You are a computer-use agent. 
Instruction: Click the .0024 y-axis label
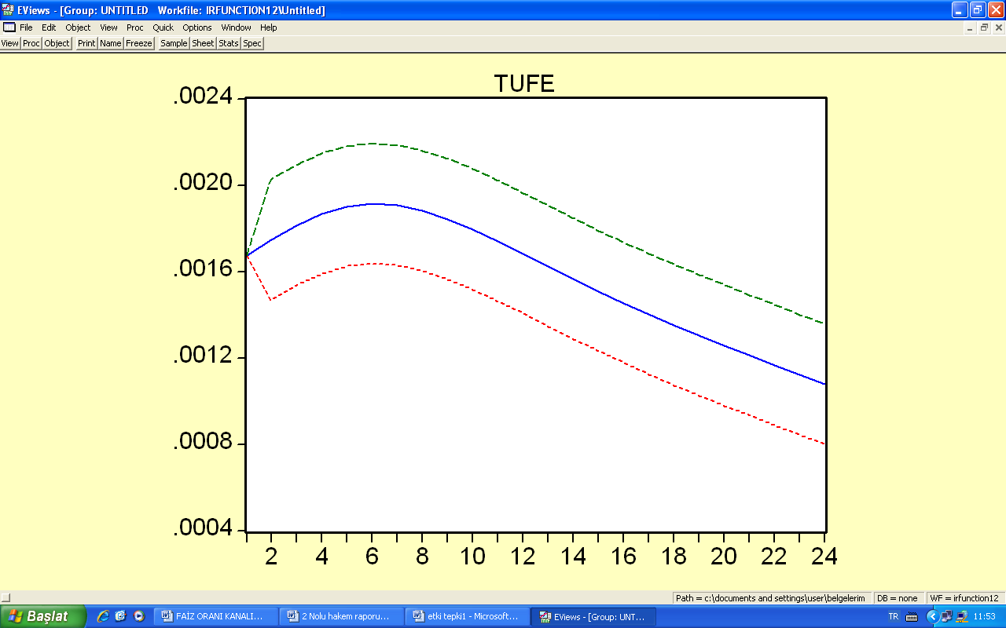[x=204, y=97]
